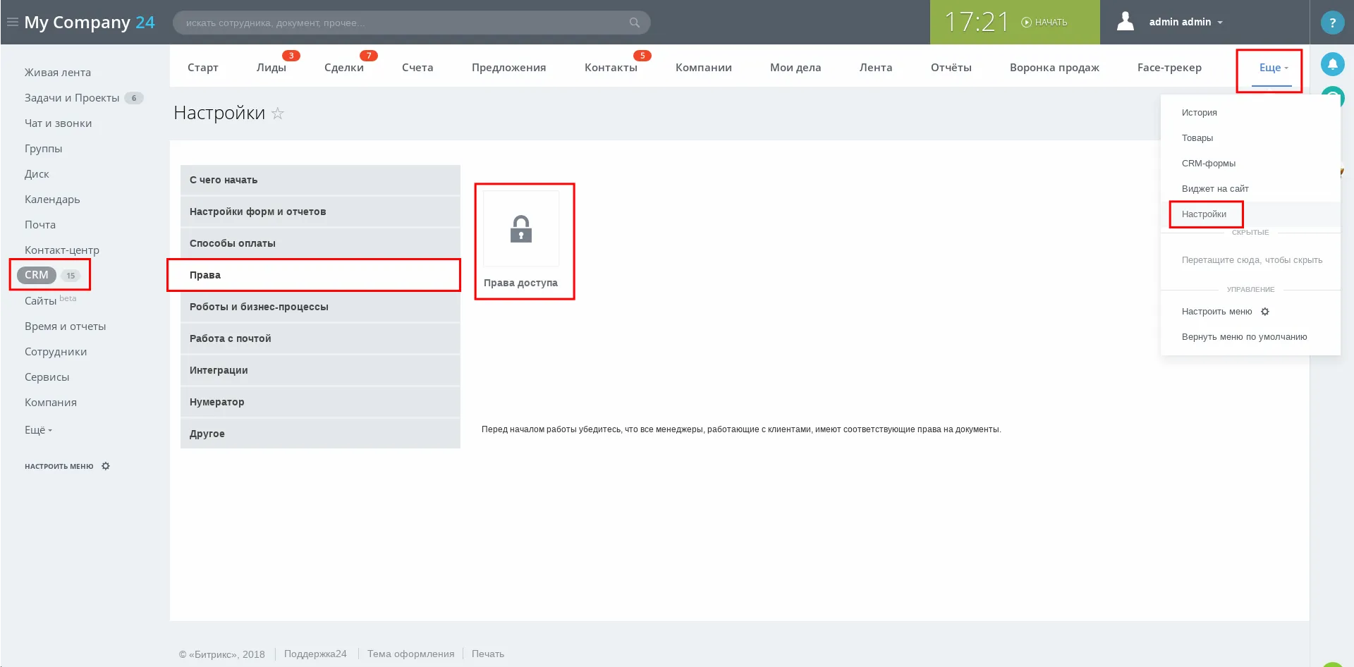This screenshot has height=667, width=1354.
Task: Click the search magnifier icon
Action: click(x=634, y=23)
